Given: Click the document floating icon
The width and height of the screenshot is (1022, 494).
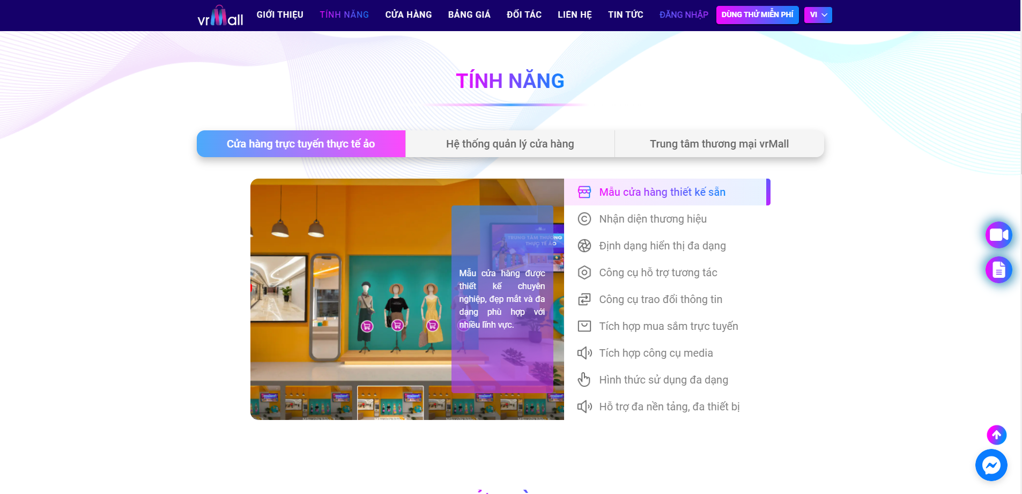Looking at the screenshot, I should point(998,270).
